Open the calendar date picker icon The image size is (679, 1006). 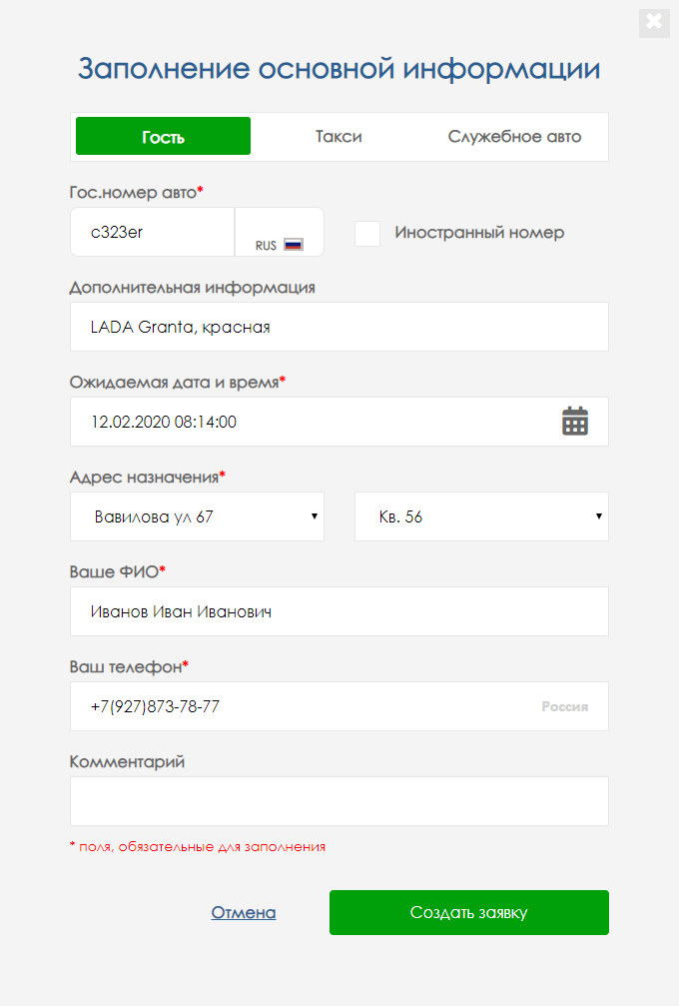click(575, 422)
